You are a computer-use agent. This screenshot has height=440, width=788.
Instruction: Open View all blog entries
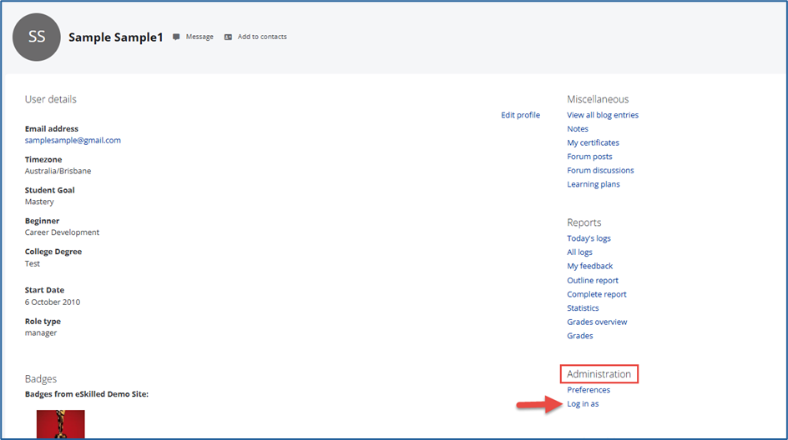click(x=602, y=115)
